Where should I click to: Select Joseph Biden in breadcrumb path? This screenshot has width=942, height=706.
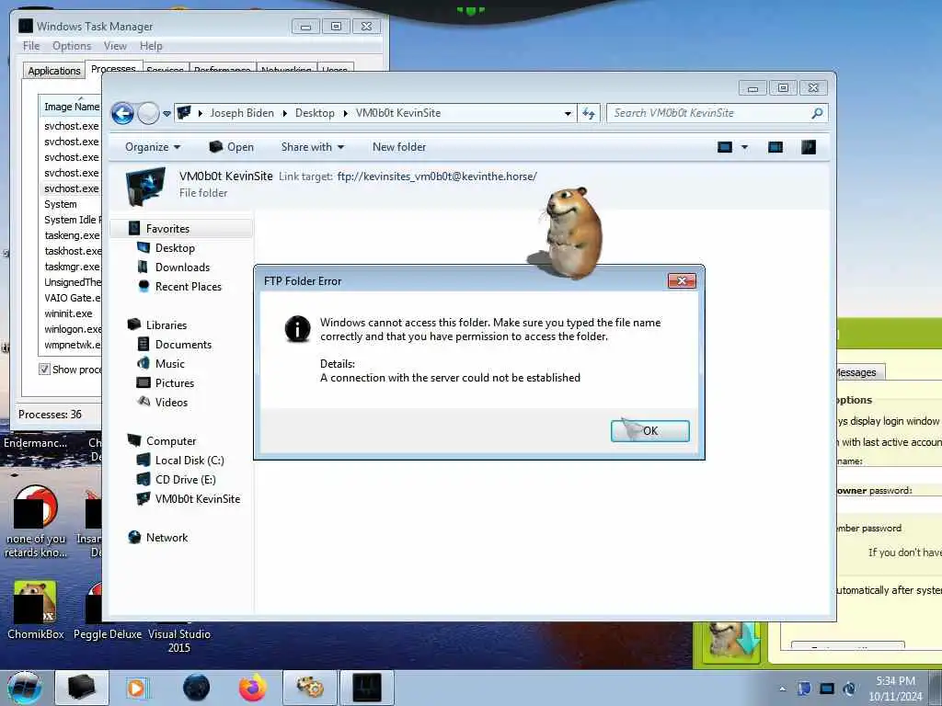242,113
